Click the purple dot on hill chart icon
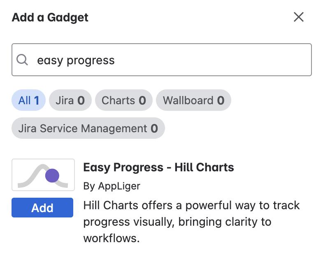 coord(52,175)
